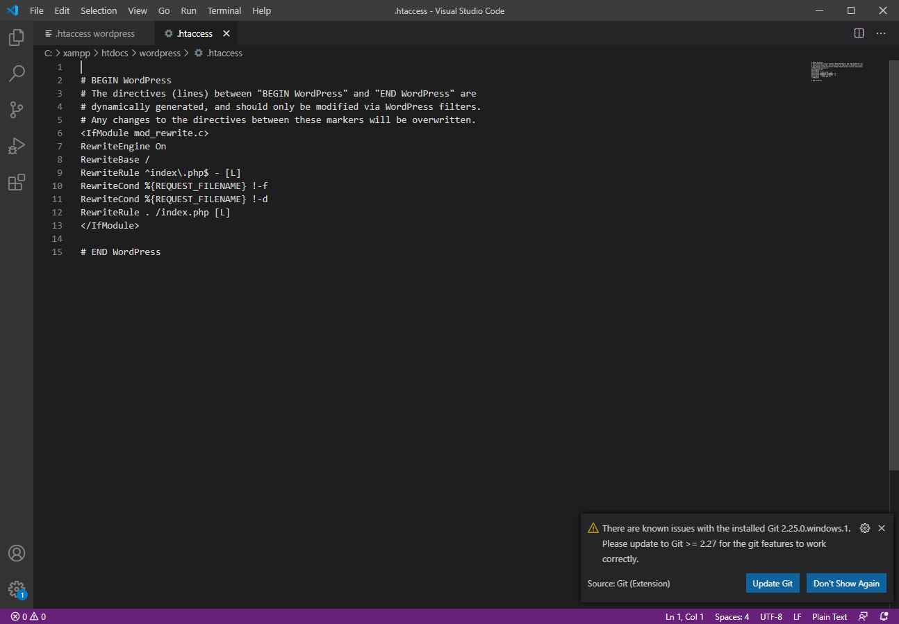
Task: Open the File menu
Action: tap(37, 10)
